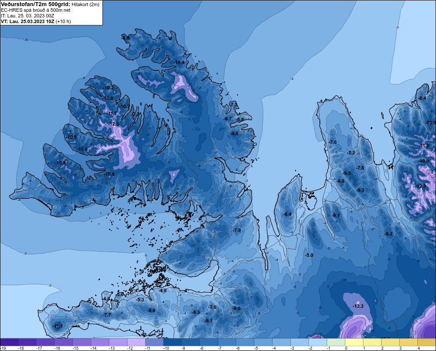Click the pale yellow swatch above the 0 label
436x351 pixels.
[354, 342]
